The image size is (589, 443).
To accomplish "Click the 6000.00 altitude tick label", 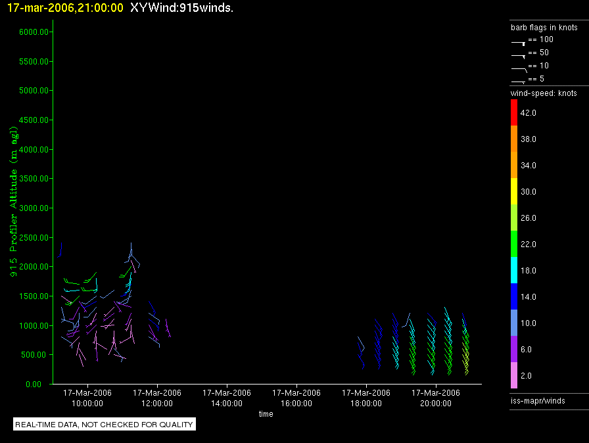I will (x=34, y=32).
